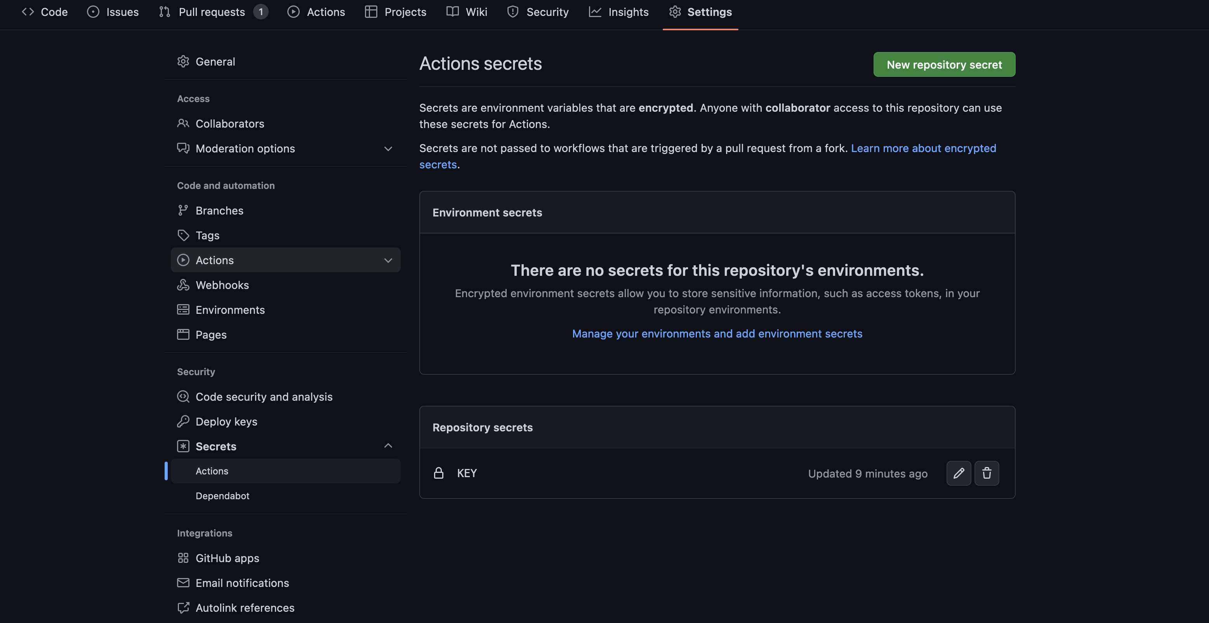Open Pages settings

point(285,335)
